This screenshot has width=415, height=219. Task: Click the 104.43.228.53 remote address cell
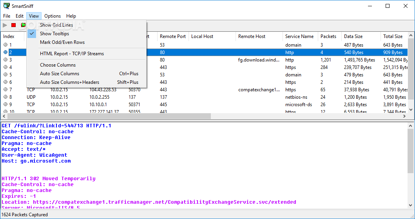[x=103, y=90]
